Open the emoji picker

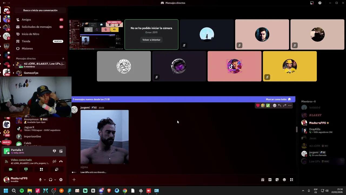(284, 180)
